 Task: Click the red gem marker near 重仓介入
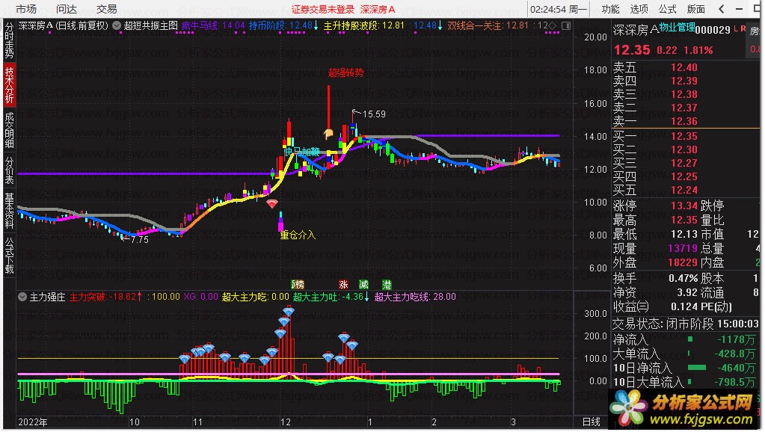click(271, 204)
